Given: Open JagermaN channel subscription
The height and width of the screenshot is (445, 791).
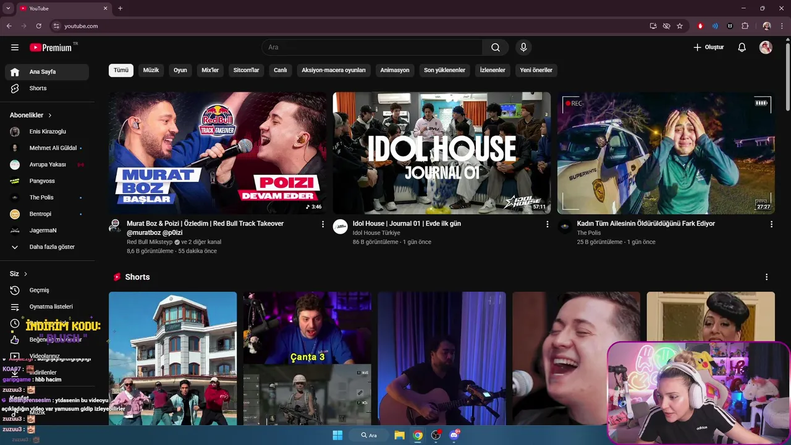Looking at the screenshot, I should coord(47,231).
